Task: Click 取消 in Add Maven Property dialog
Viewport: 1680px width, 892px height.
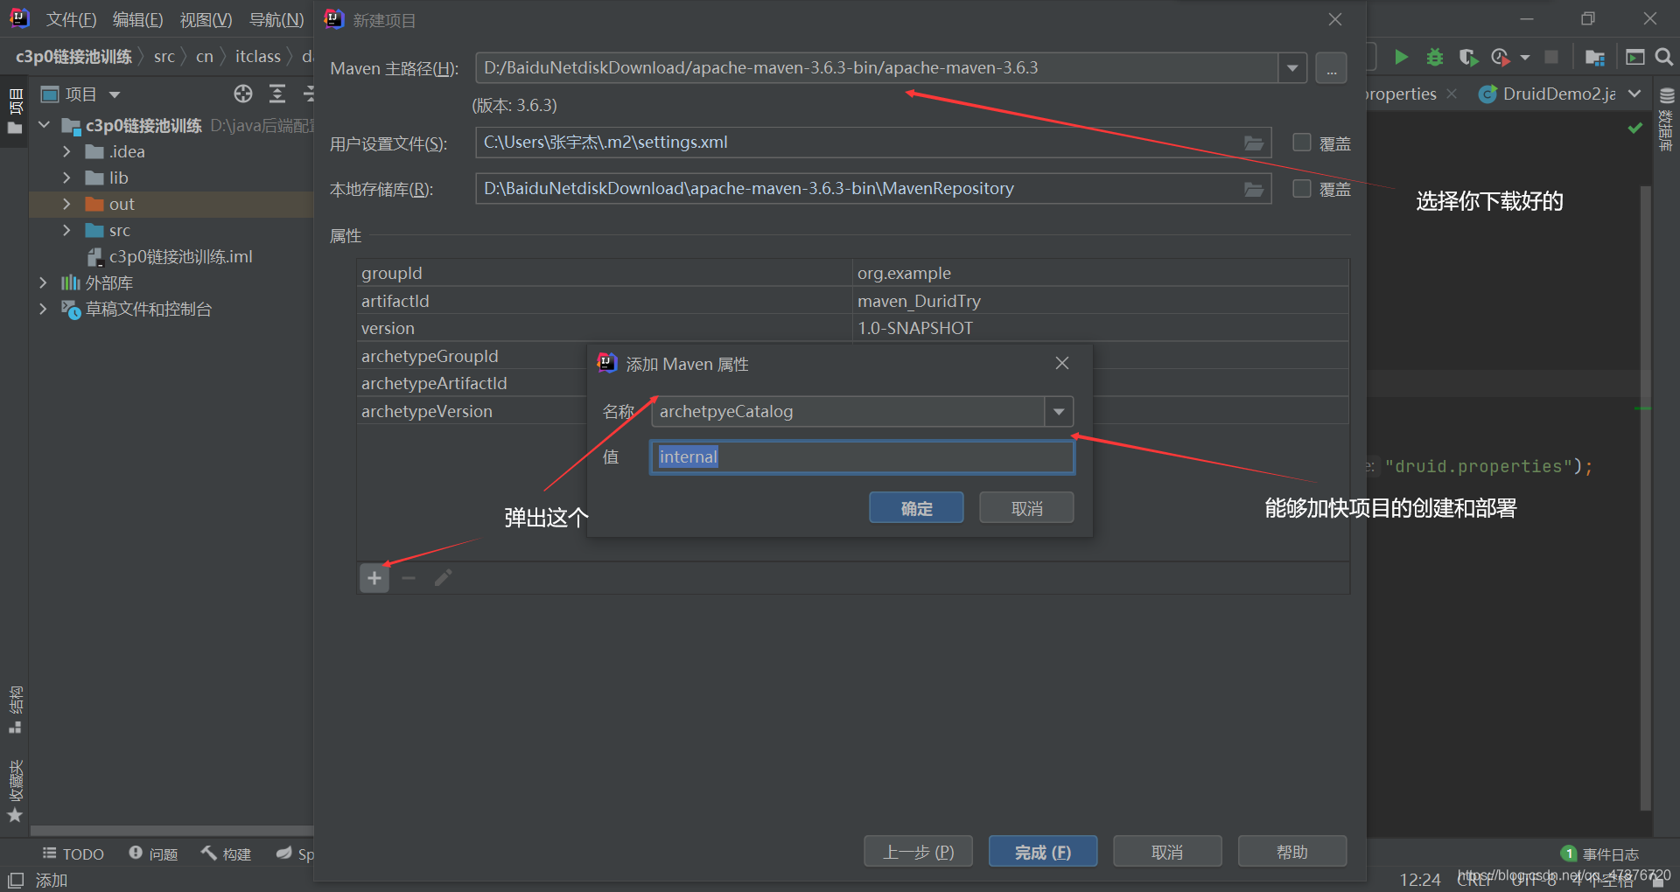Action: 1026,508
